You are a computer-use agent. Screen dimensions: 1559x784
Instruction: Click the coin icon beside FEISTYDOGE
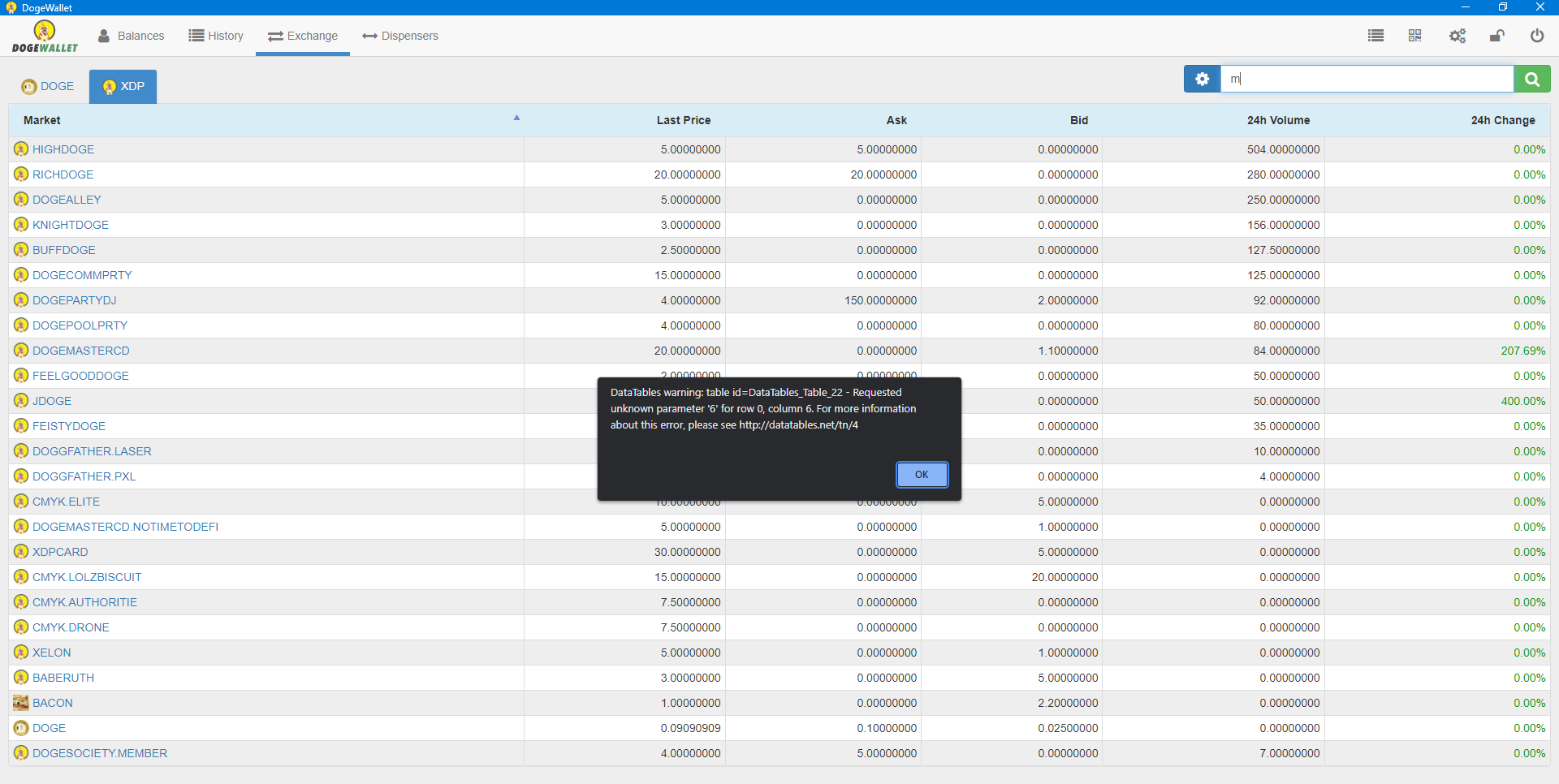point(21,426)
